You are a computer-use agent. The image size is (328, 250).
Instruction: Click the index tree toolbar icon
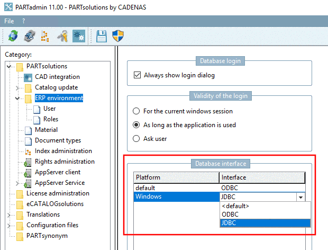tap(45, 36)
